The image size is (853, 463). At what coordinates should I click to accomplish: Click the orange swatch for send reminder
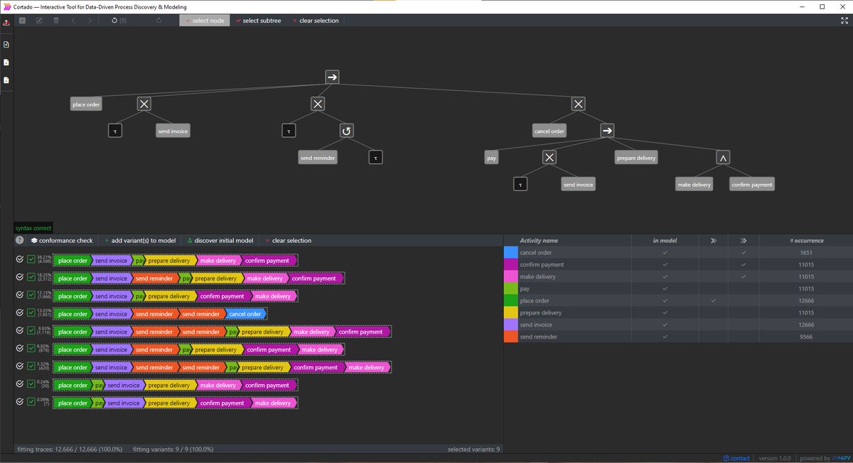(510, 337)
